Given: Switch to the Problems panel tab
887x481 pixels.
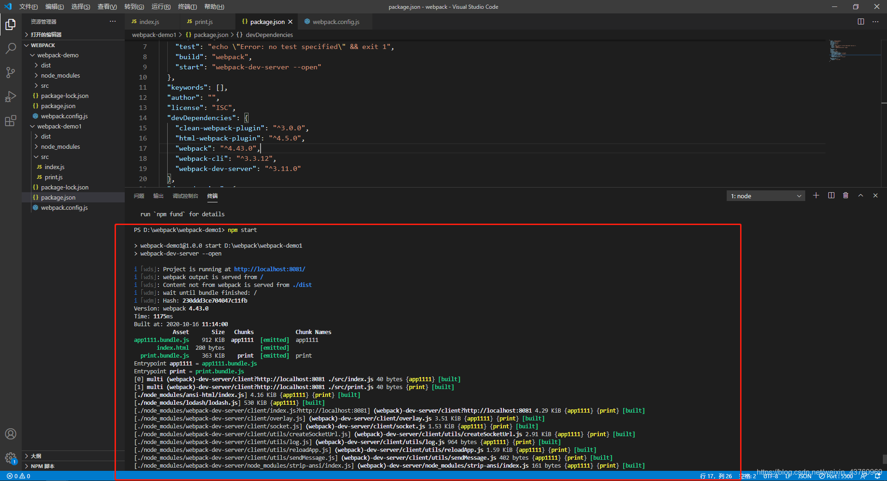Looking at the screenshot, I should click(139, 196).
